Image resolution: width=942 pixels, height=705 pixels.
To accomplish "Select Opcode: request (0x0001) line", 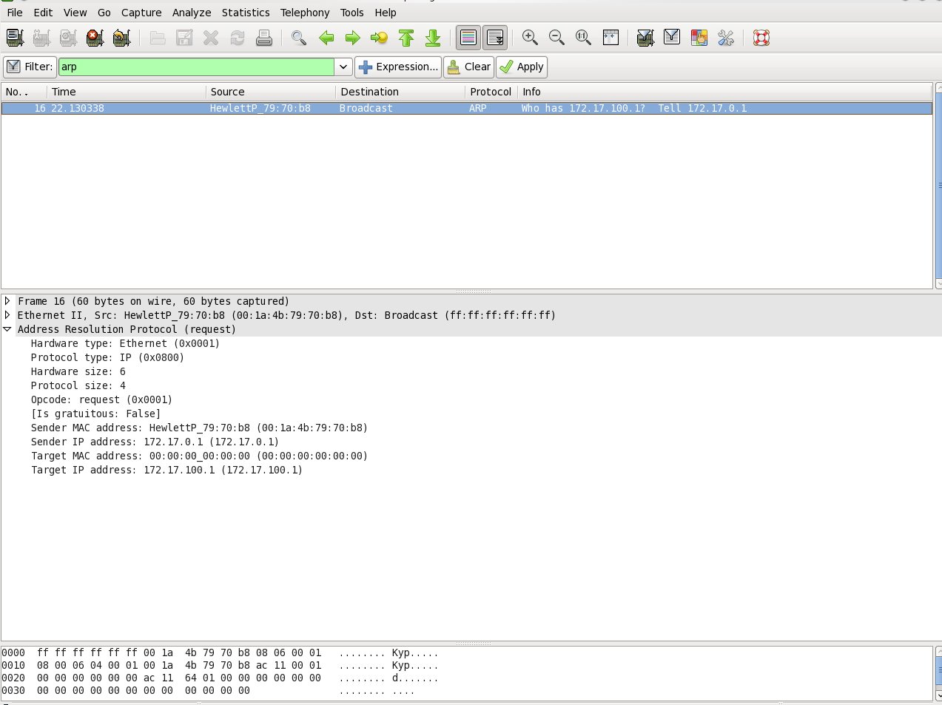I will [x=101, y=399].
